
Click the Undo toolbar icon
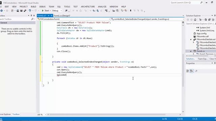30,11
